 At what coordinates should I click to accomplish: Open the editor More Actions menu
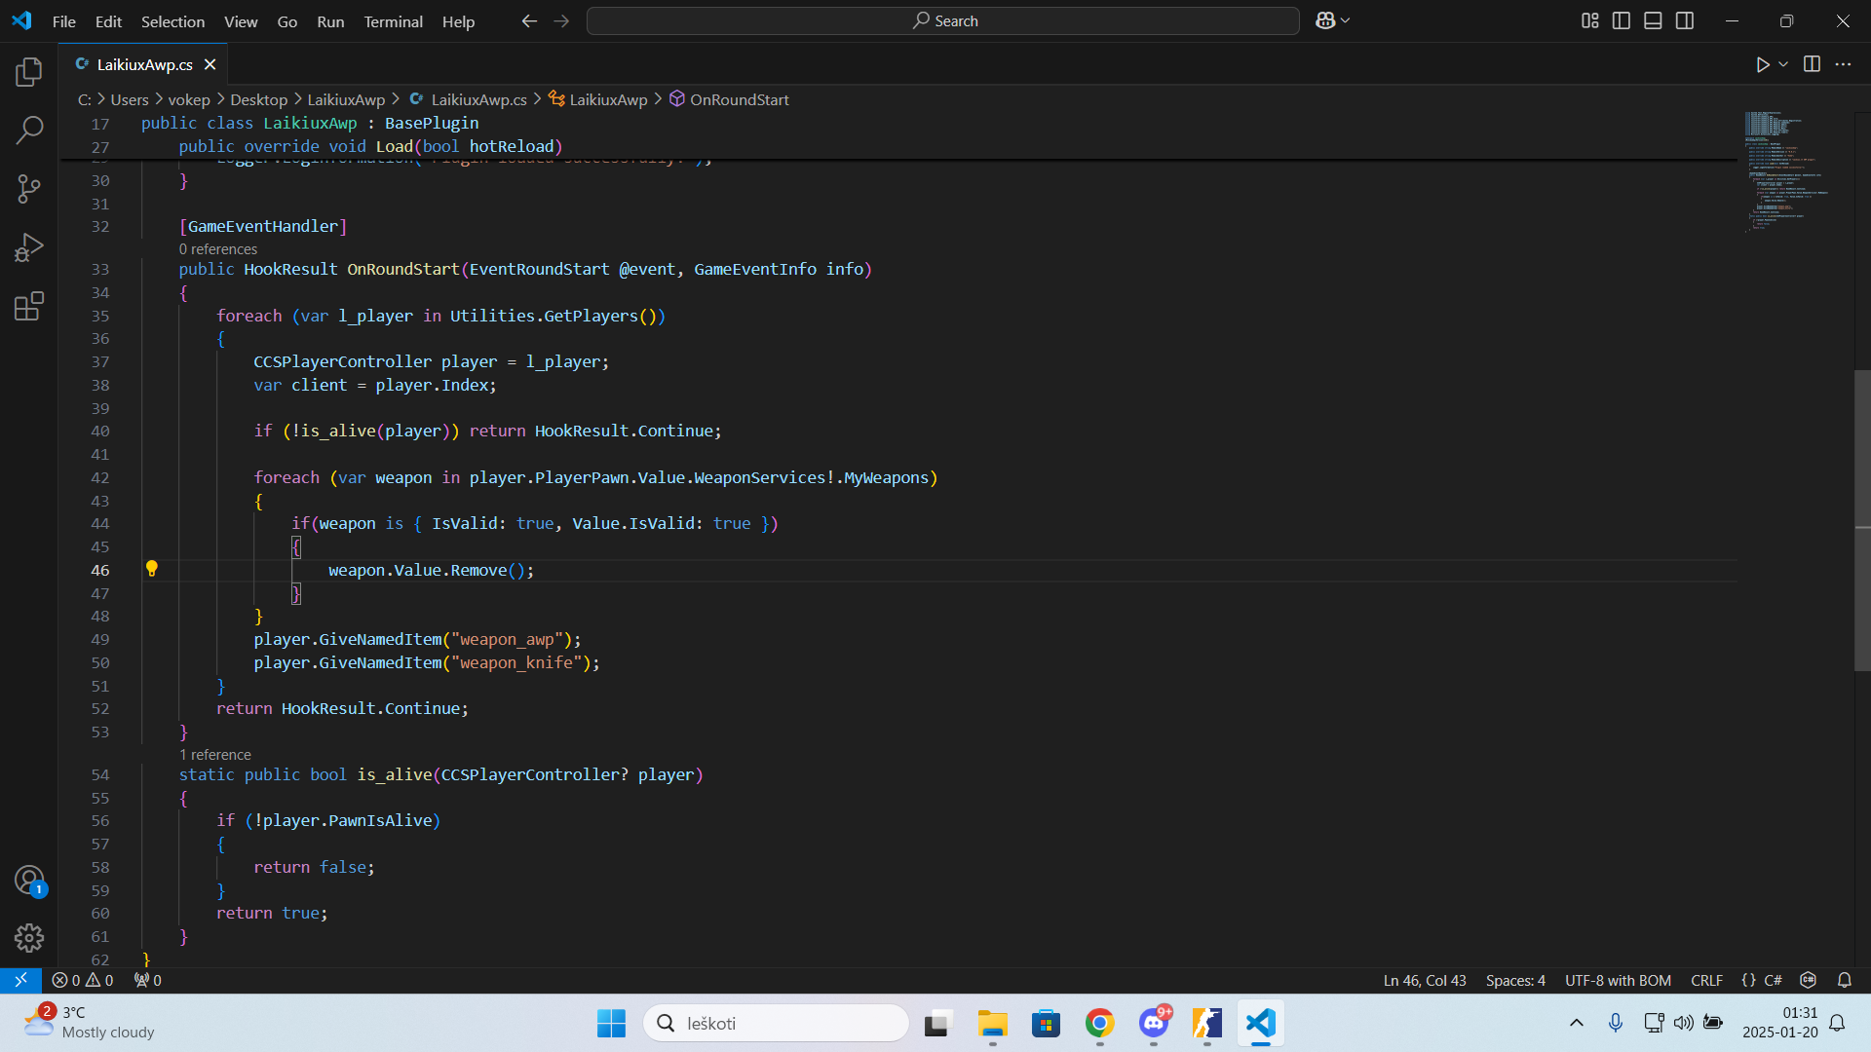[1843, 64]
